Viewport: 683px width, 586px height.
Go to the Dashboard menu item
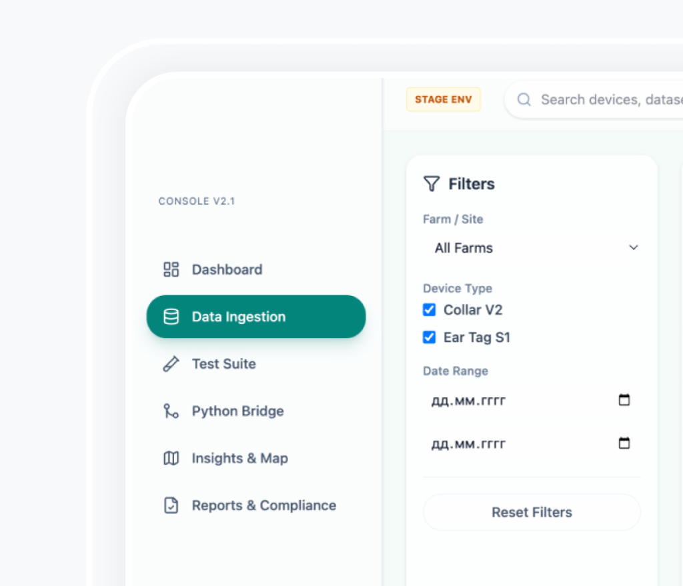(227, 269)
